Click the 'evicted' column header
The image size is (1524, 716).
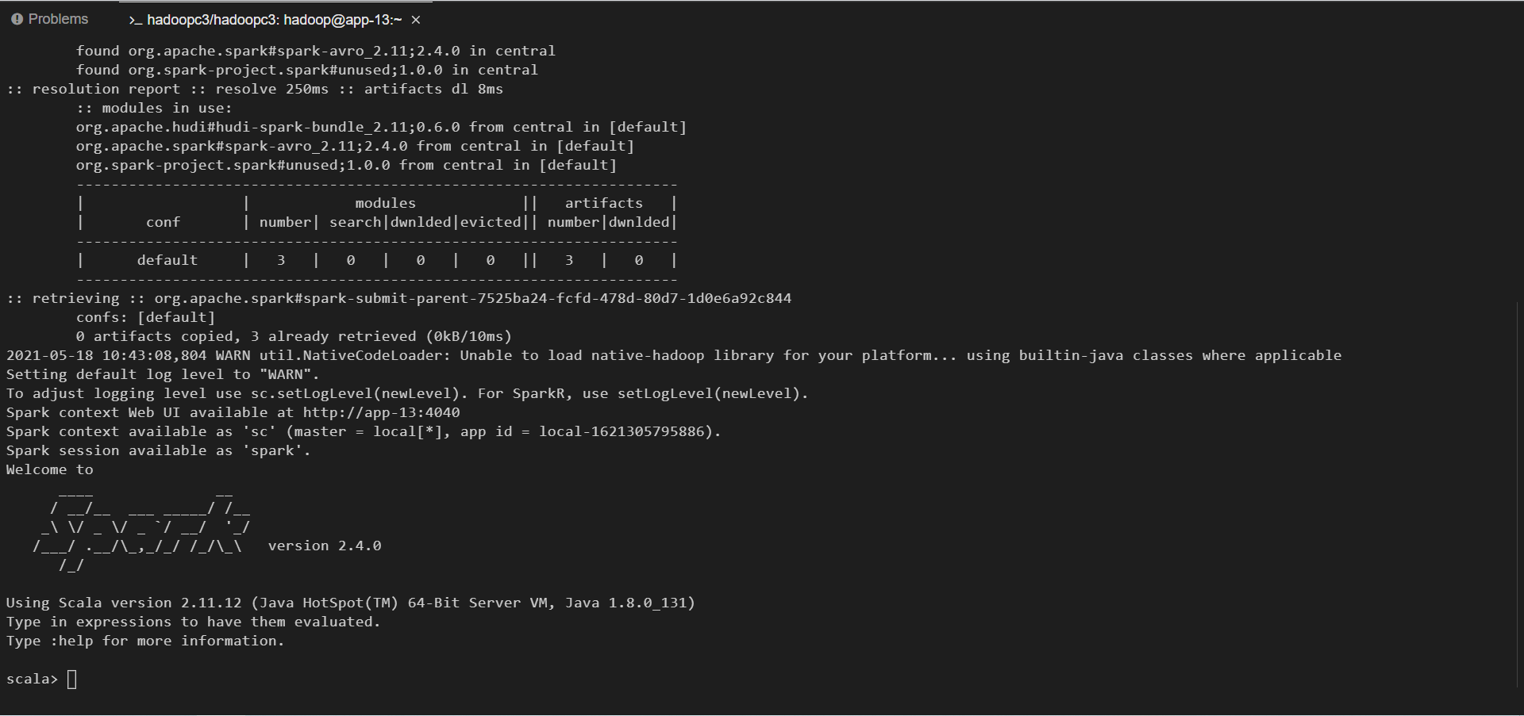coord(491,222)
